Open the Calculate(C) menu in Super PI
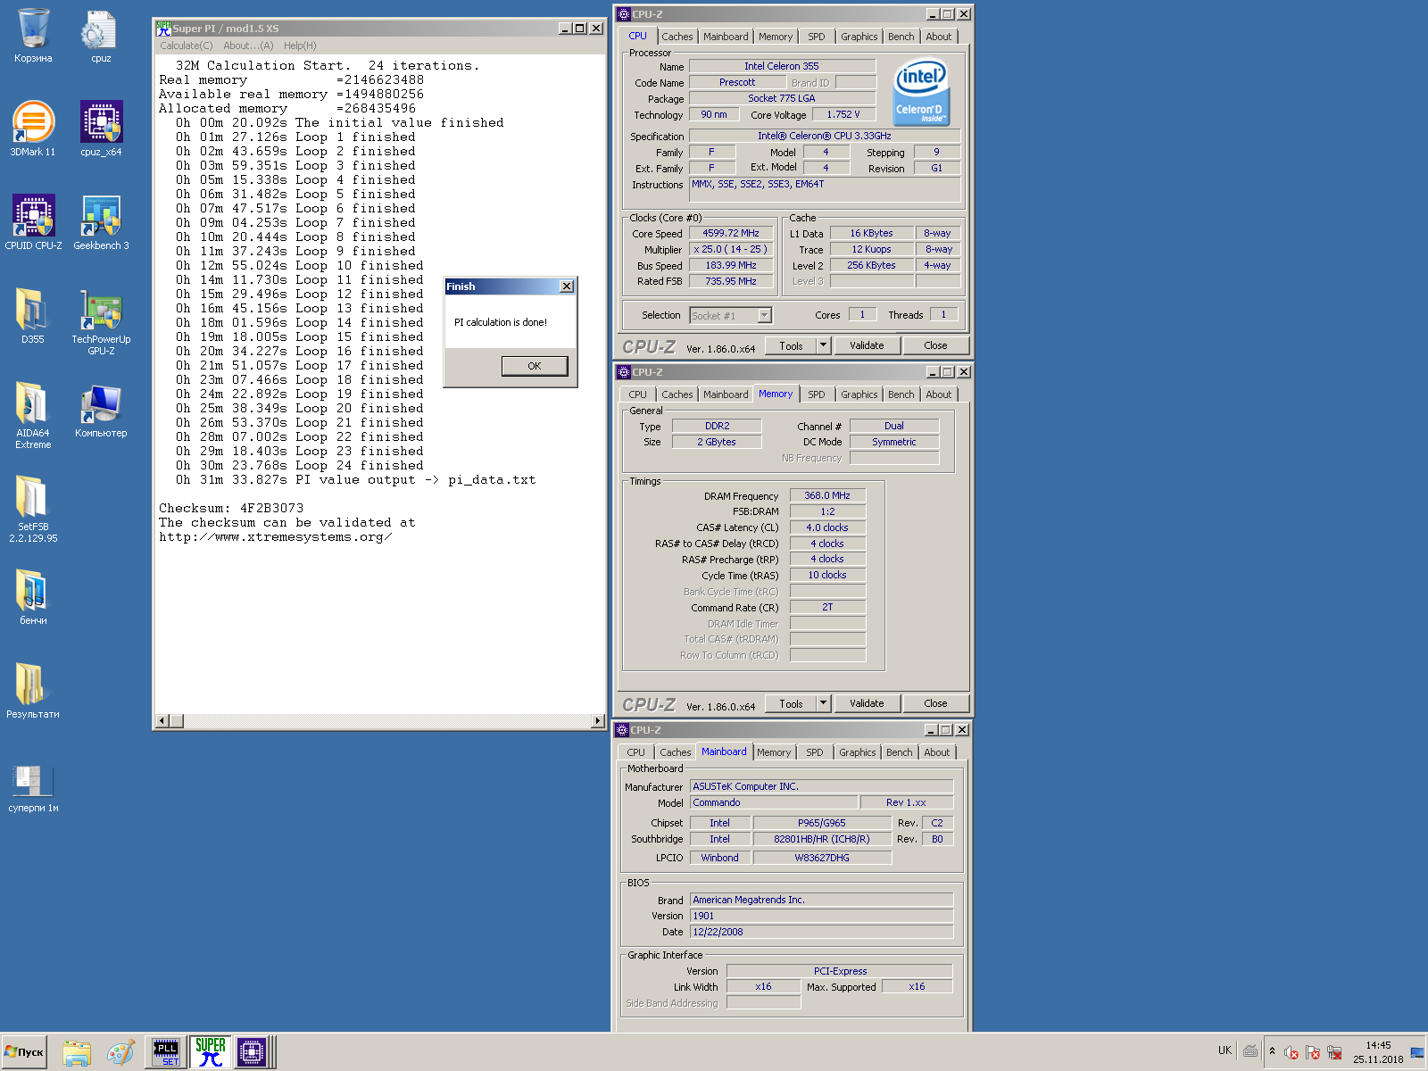This screenshot has height=1071, width=1428. point(187,46)
